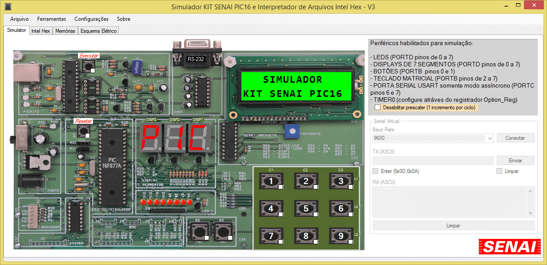Open the Ferramentas menu
547x265 pixels.
(x=52, y=19)
